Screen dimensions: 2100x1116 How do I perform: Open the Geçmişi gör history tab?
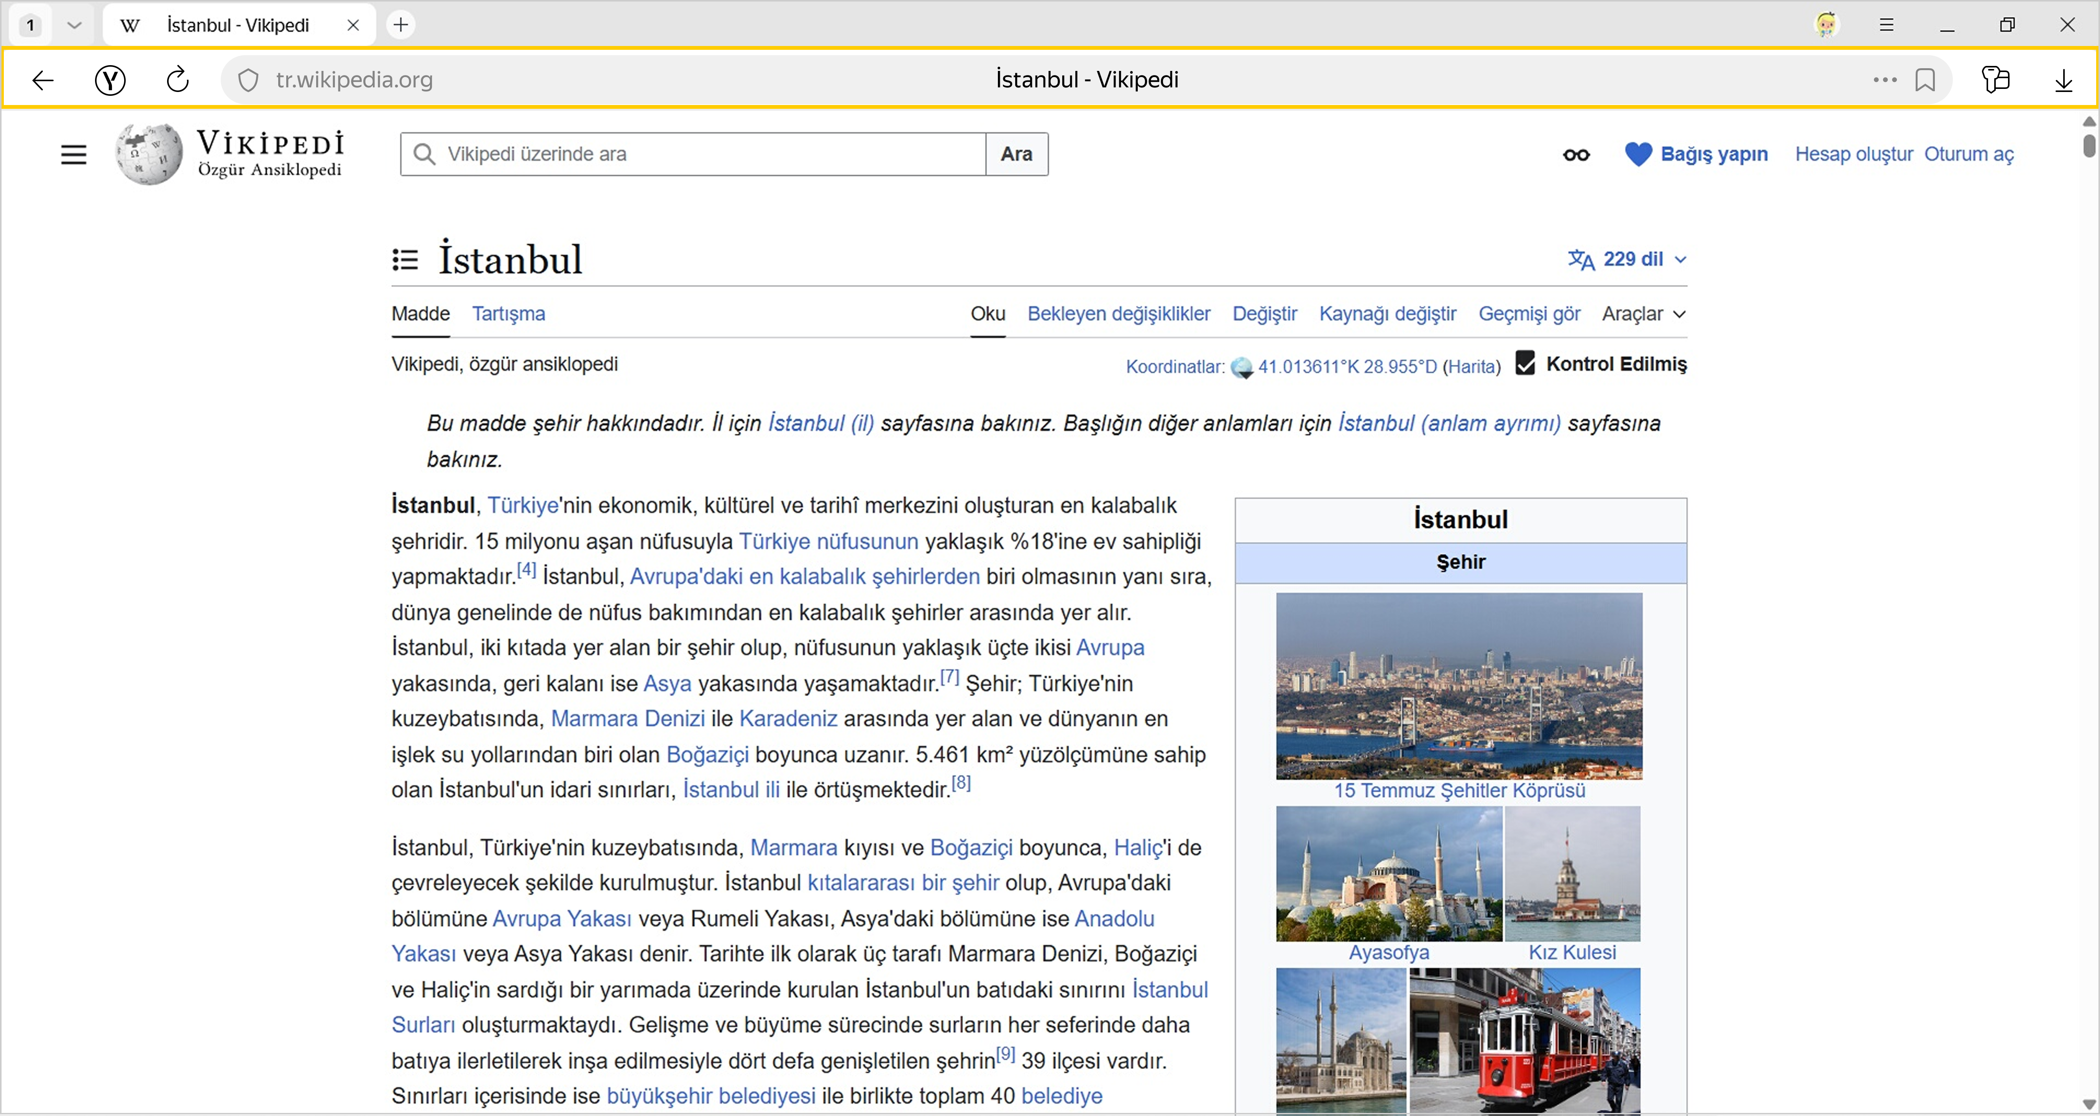click(x=1529, y=314)
